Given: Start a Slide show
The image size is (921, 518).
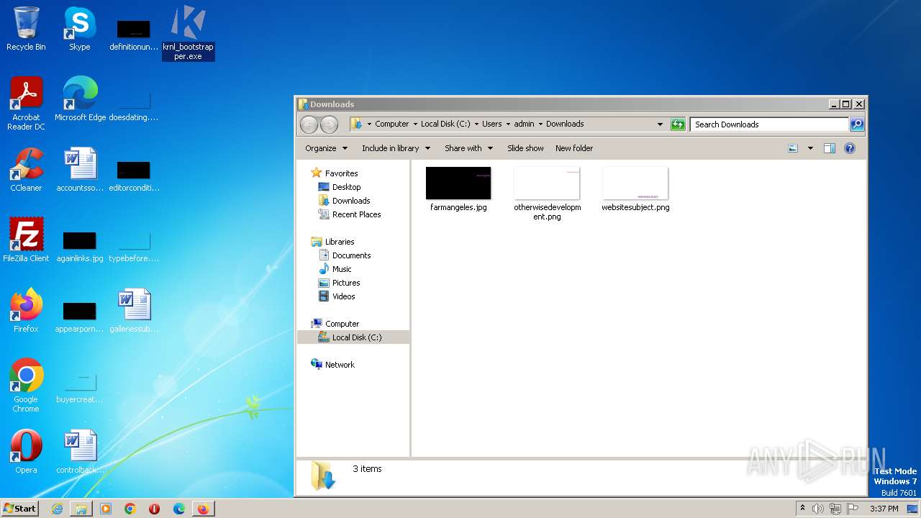Looking at the screenshot, I should [525, 148].
